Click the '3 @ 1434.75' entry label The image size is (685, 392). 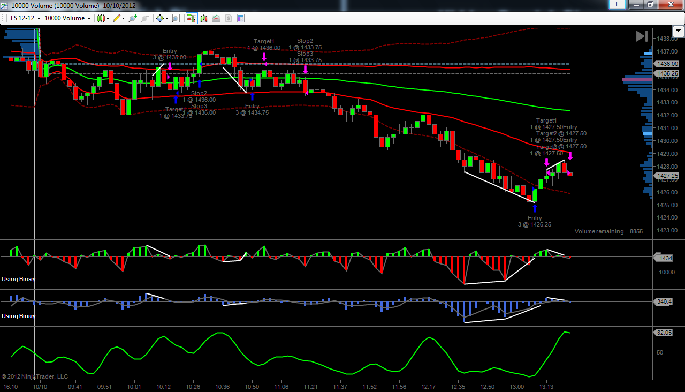(x=252, y=112)
